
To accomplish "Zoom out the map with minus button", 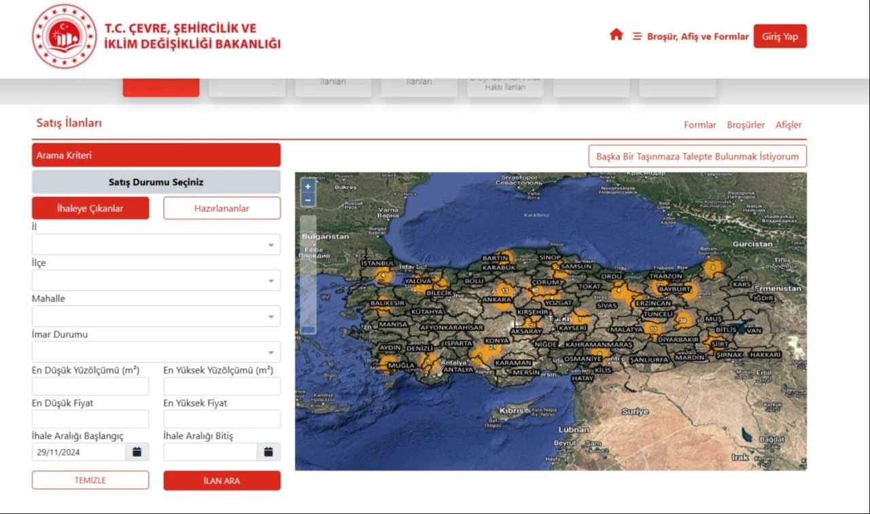I will (x=308, y=200).
